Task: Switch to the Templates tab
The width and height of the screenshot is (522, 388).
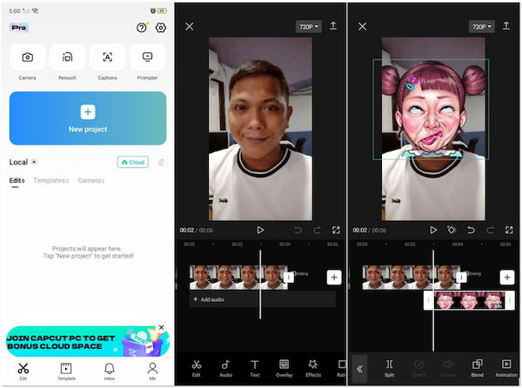Action: click(x=51, y=180)
